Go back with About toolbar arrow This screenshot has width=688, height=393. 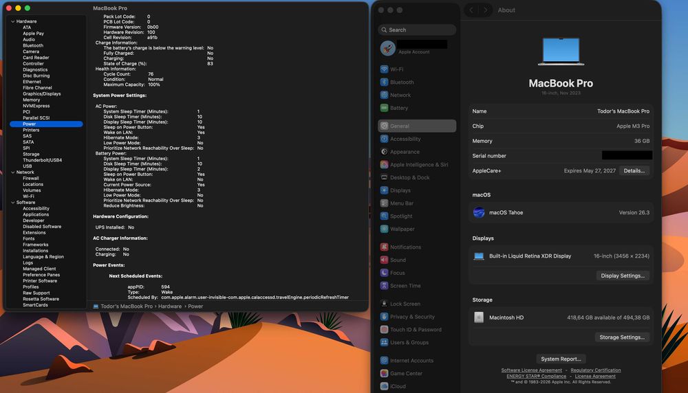coord(471,10)
